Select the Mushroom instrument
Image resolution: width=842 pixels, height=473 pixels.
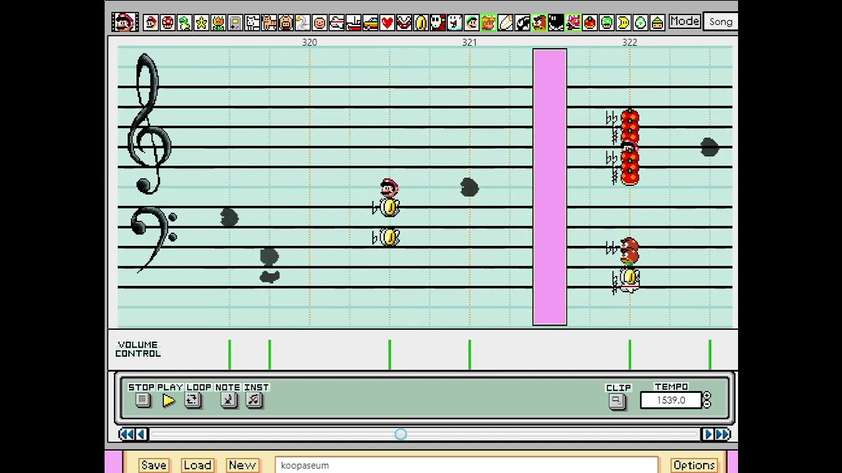click(168, 23)
